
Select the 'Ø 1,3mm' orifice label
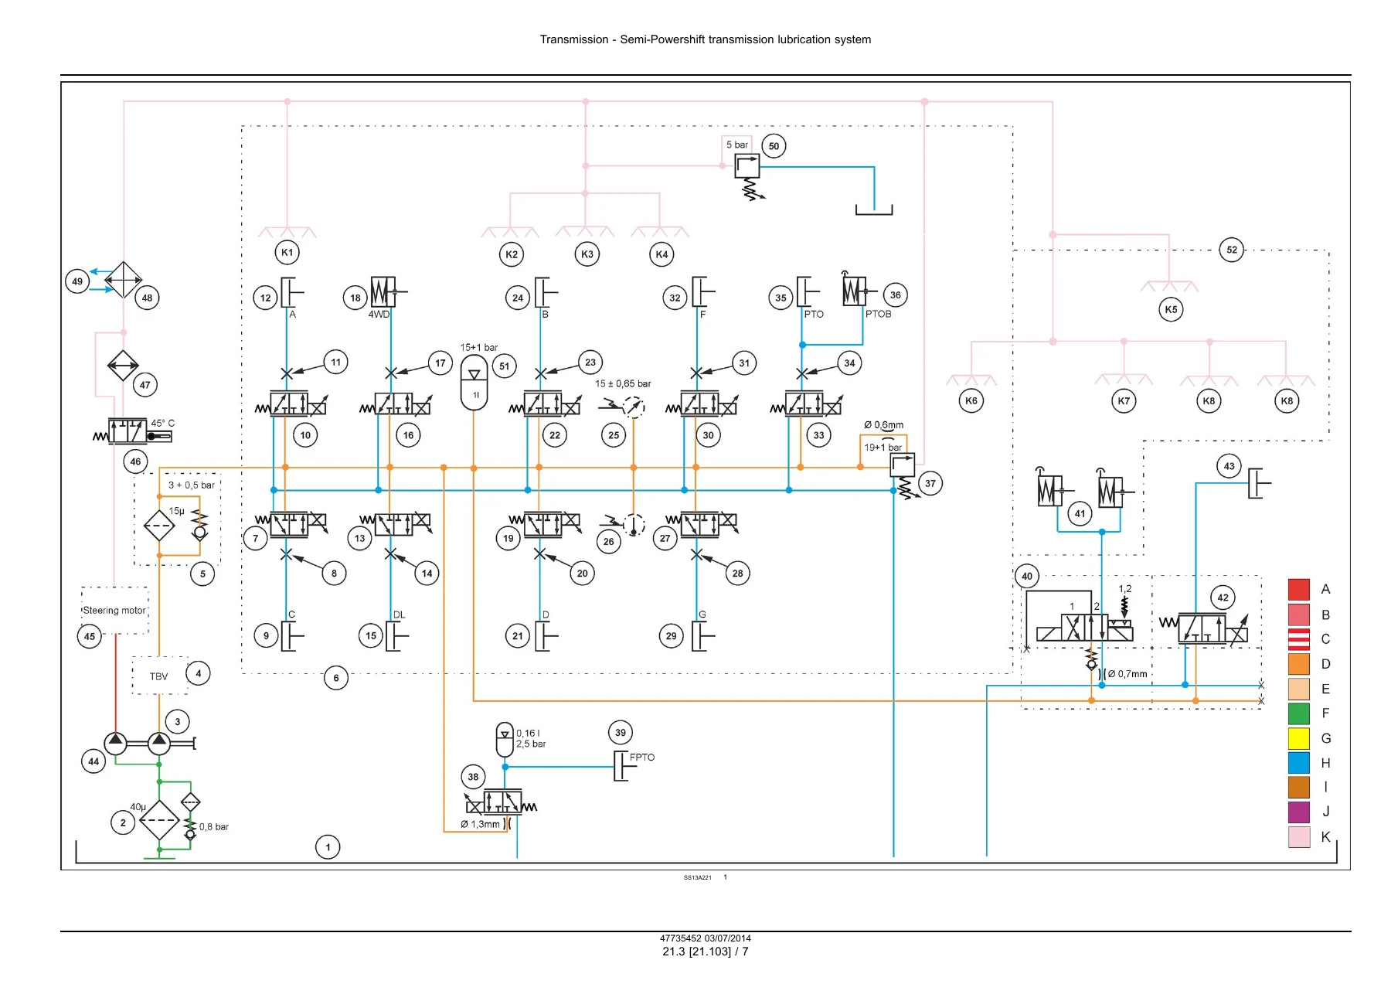(480, 824)
